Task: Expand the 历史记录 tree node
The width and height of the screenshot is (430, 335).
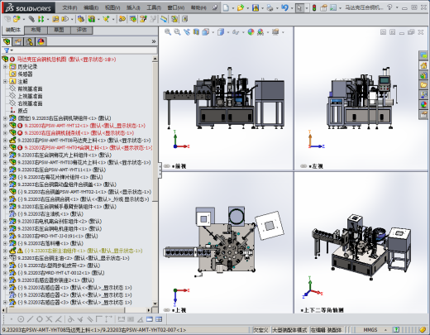Action: click(5, 67)
